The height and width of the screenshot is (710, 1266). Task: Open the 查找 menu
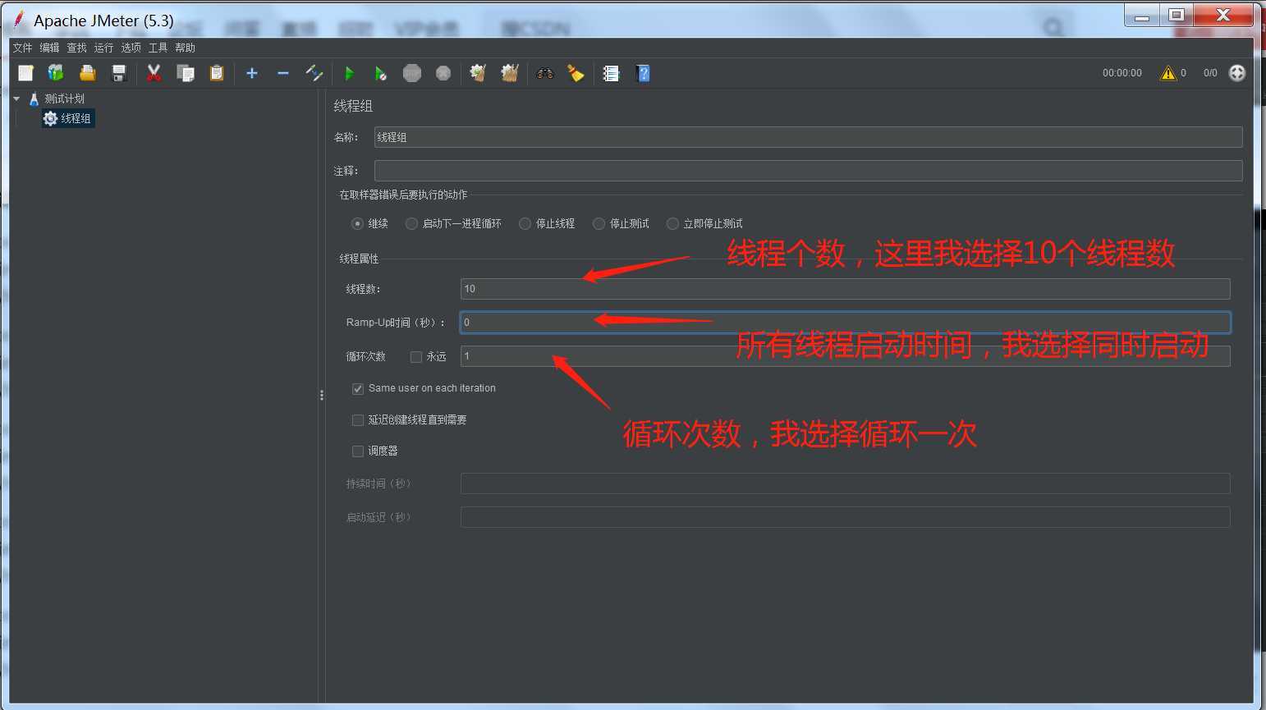[77, 48]
